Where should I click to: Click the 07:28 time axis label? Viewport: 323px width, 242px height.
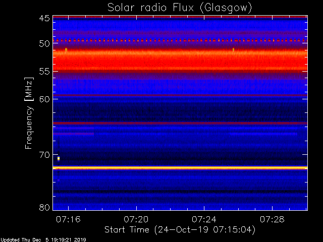272,220
